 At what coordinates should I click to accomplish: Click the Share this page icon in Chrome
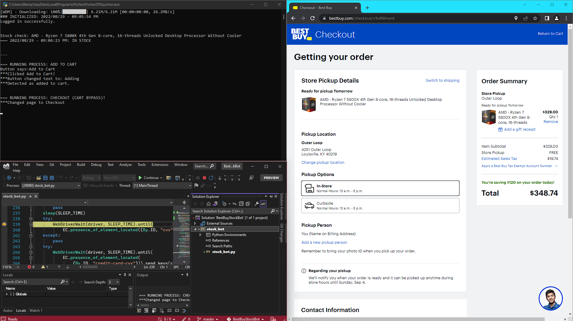(x=526, y=18)
